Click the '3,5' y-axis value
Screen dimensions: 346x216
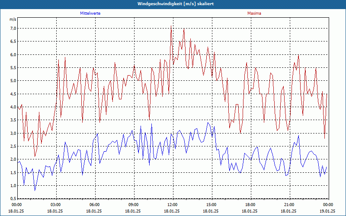tap(13, 120)
